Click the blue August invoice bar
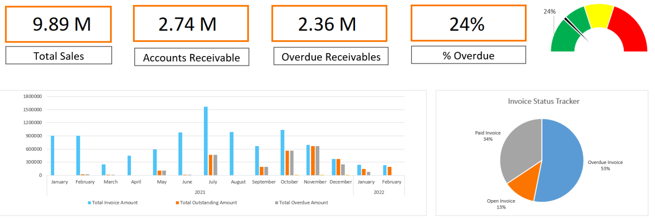This screenshot has width=655, height=220. point(232,153)
